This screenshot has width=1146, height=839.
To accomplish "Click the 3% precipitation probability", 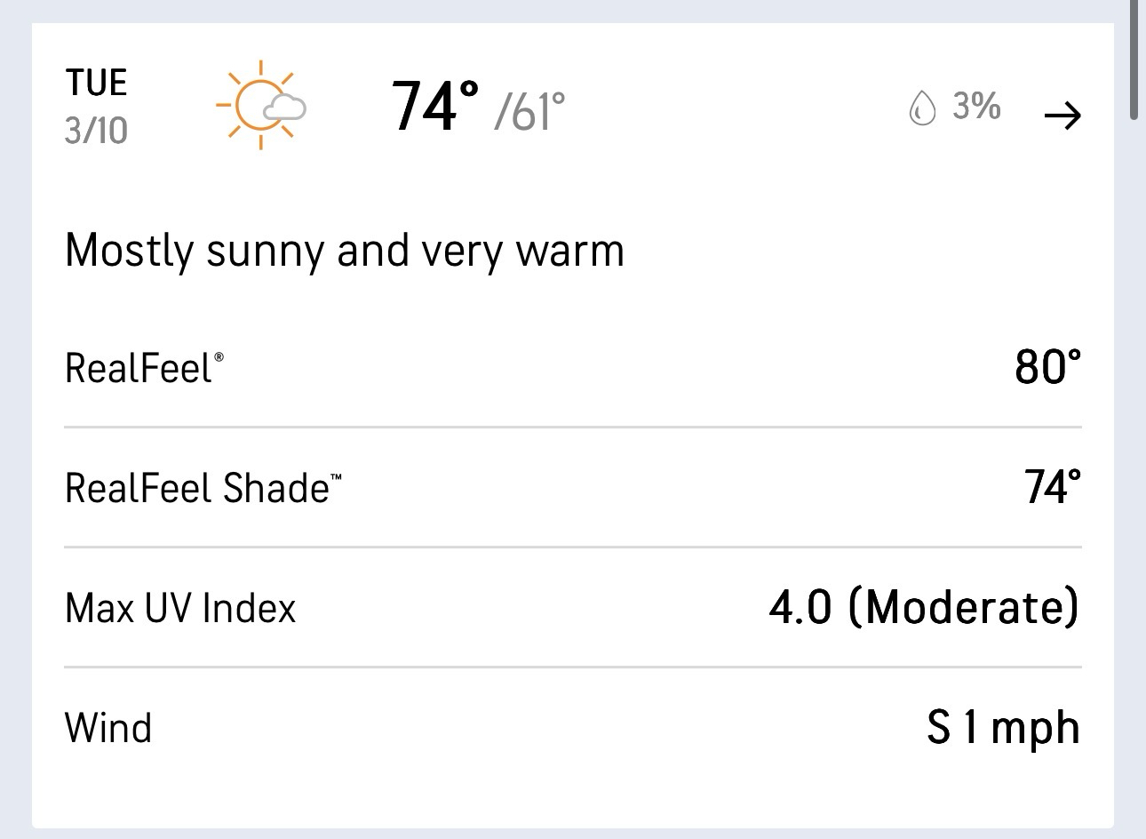I will pyautogui.click(x=976, y=107).
